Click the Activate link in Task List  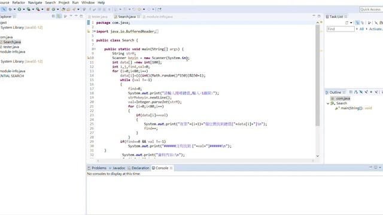(376, 29)
